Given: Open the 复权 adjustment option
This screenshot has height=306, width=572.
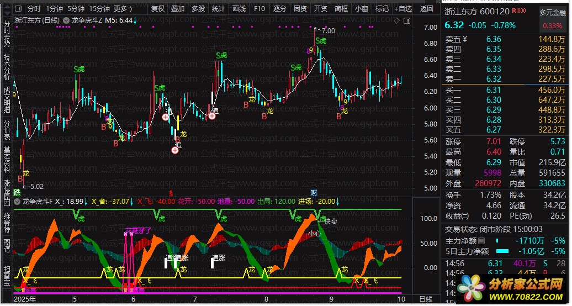Looking at the screenshot, I should pyautogui.click(x=157, y=8).
